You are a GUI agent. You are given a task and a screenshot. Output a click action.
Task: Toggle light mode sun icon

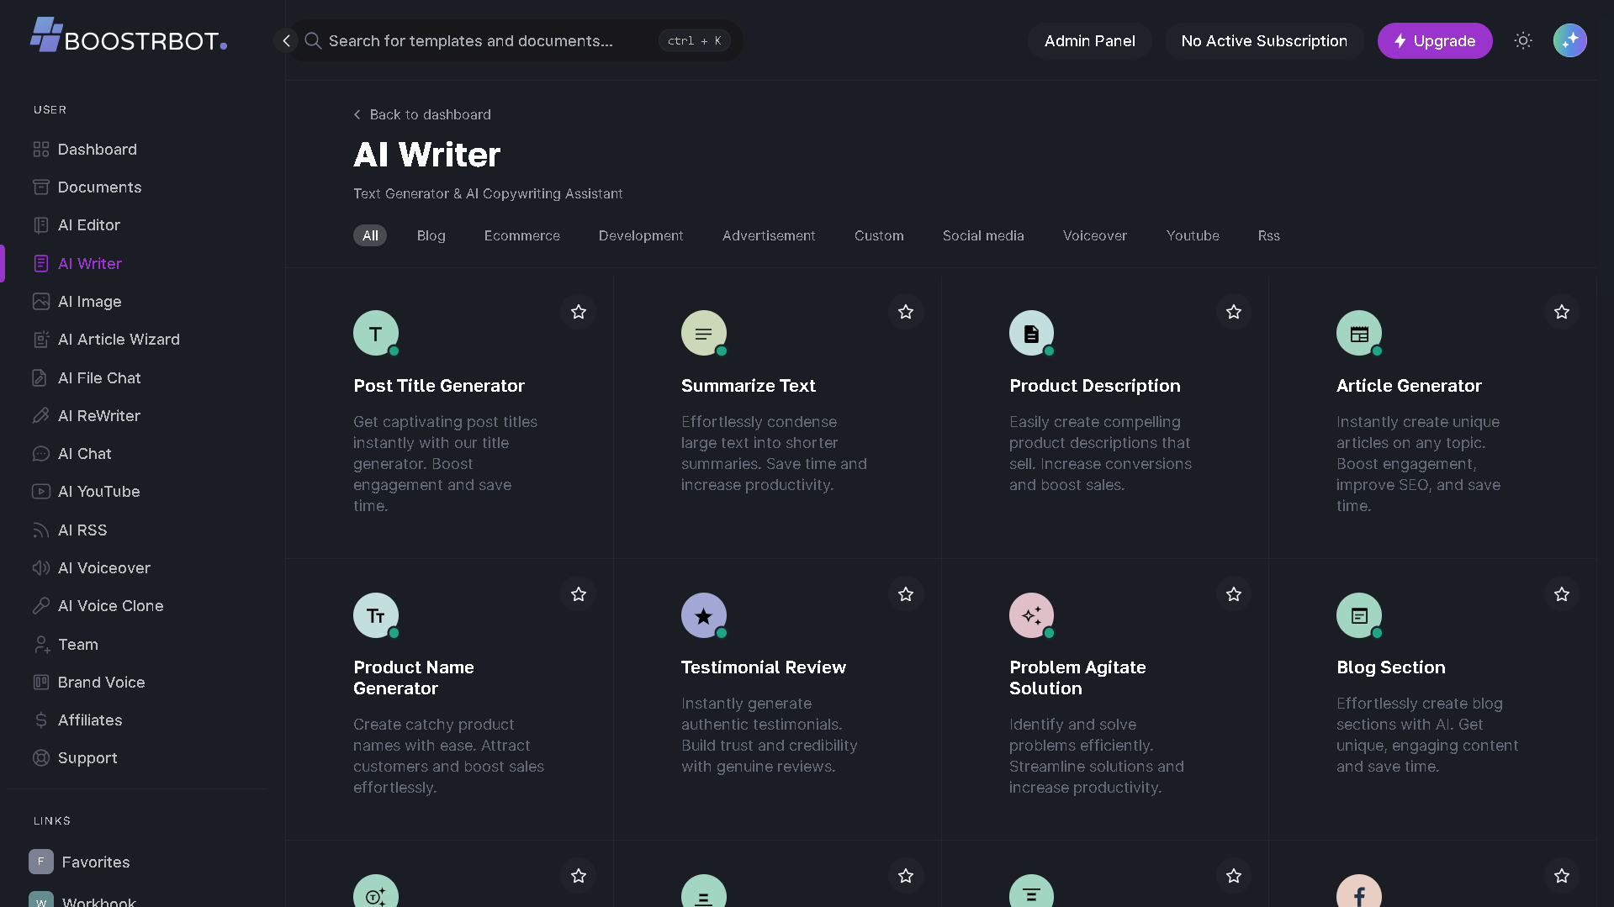[x=1523, y=40]
